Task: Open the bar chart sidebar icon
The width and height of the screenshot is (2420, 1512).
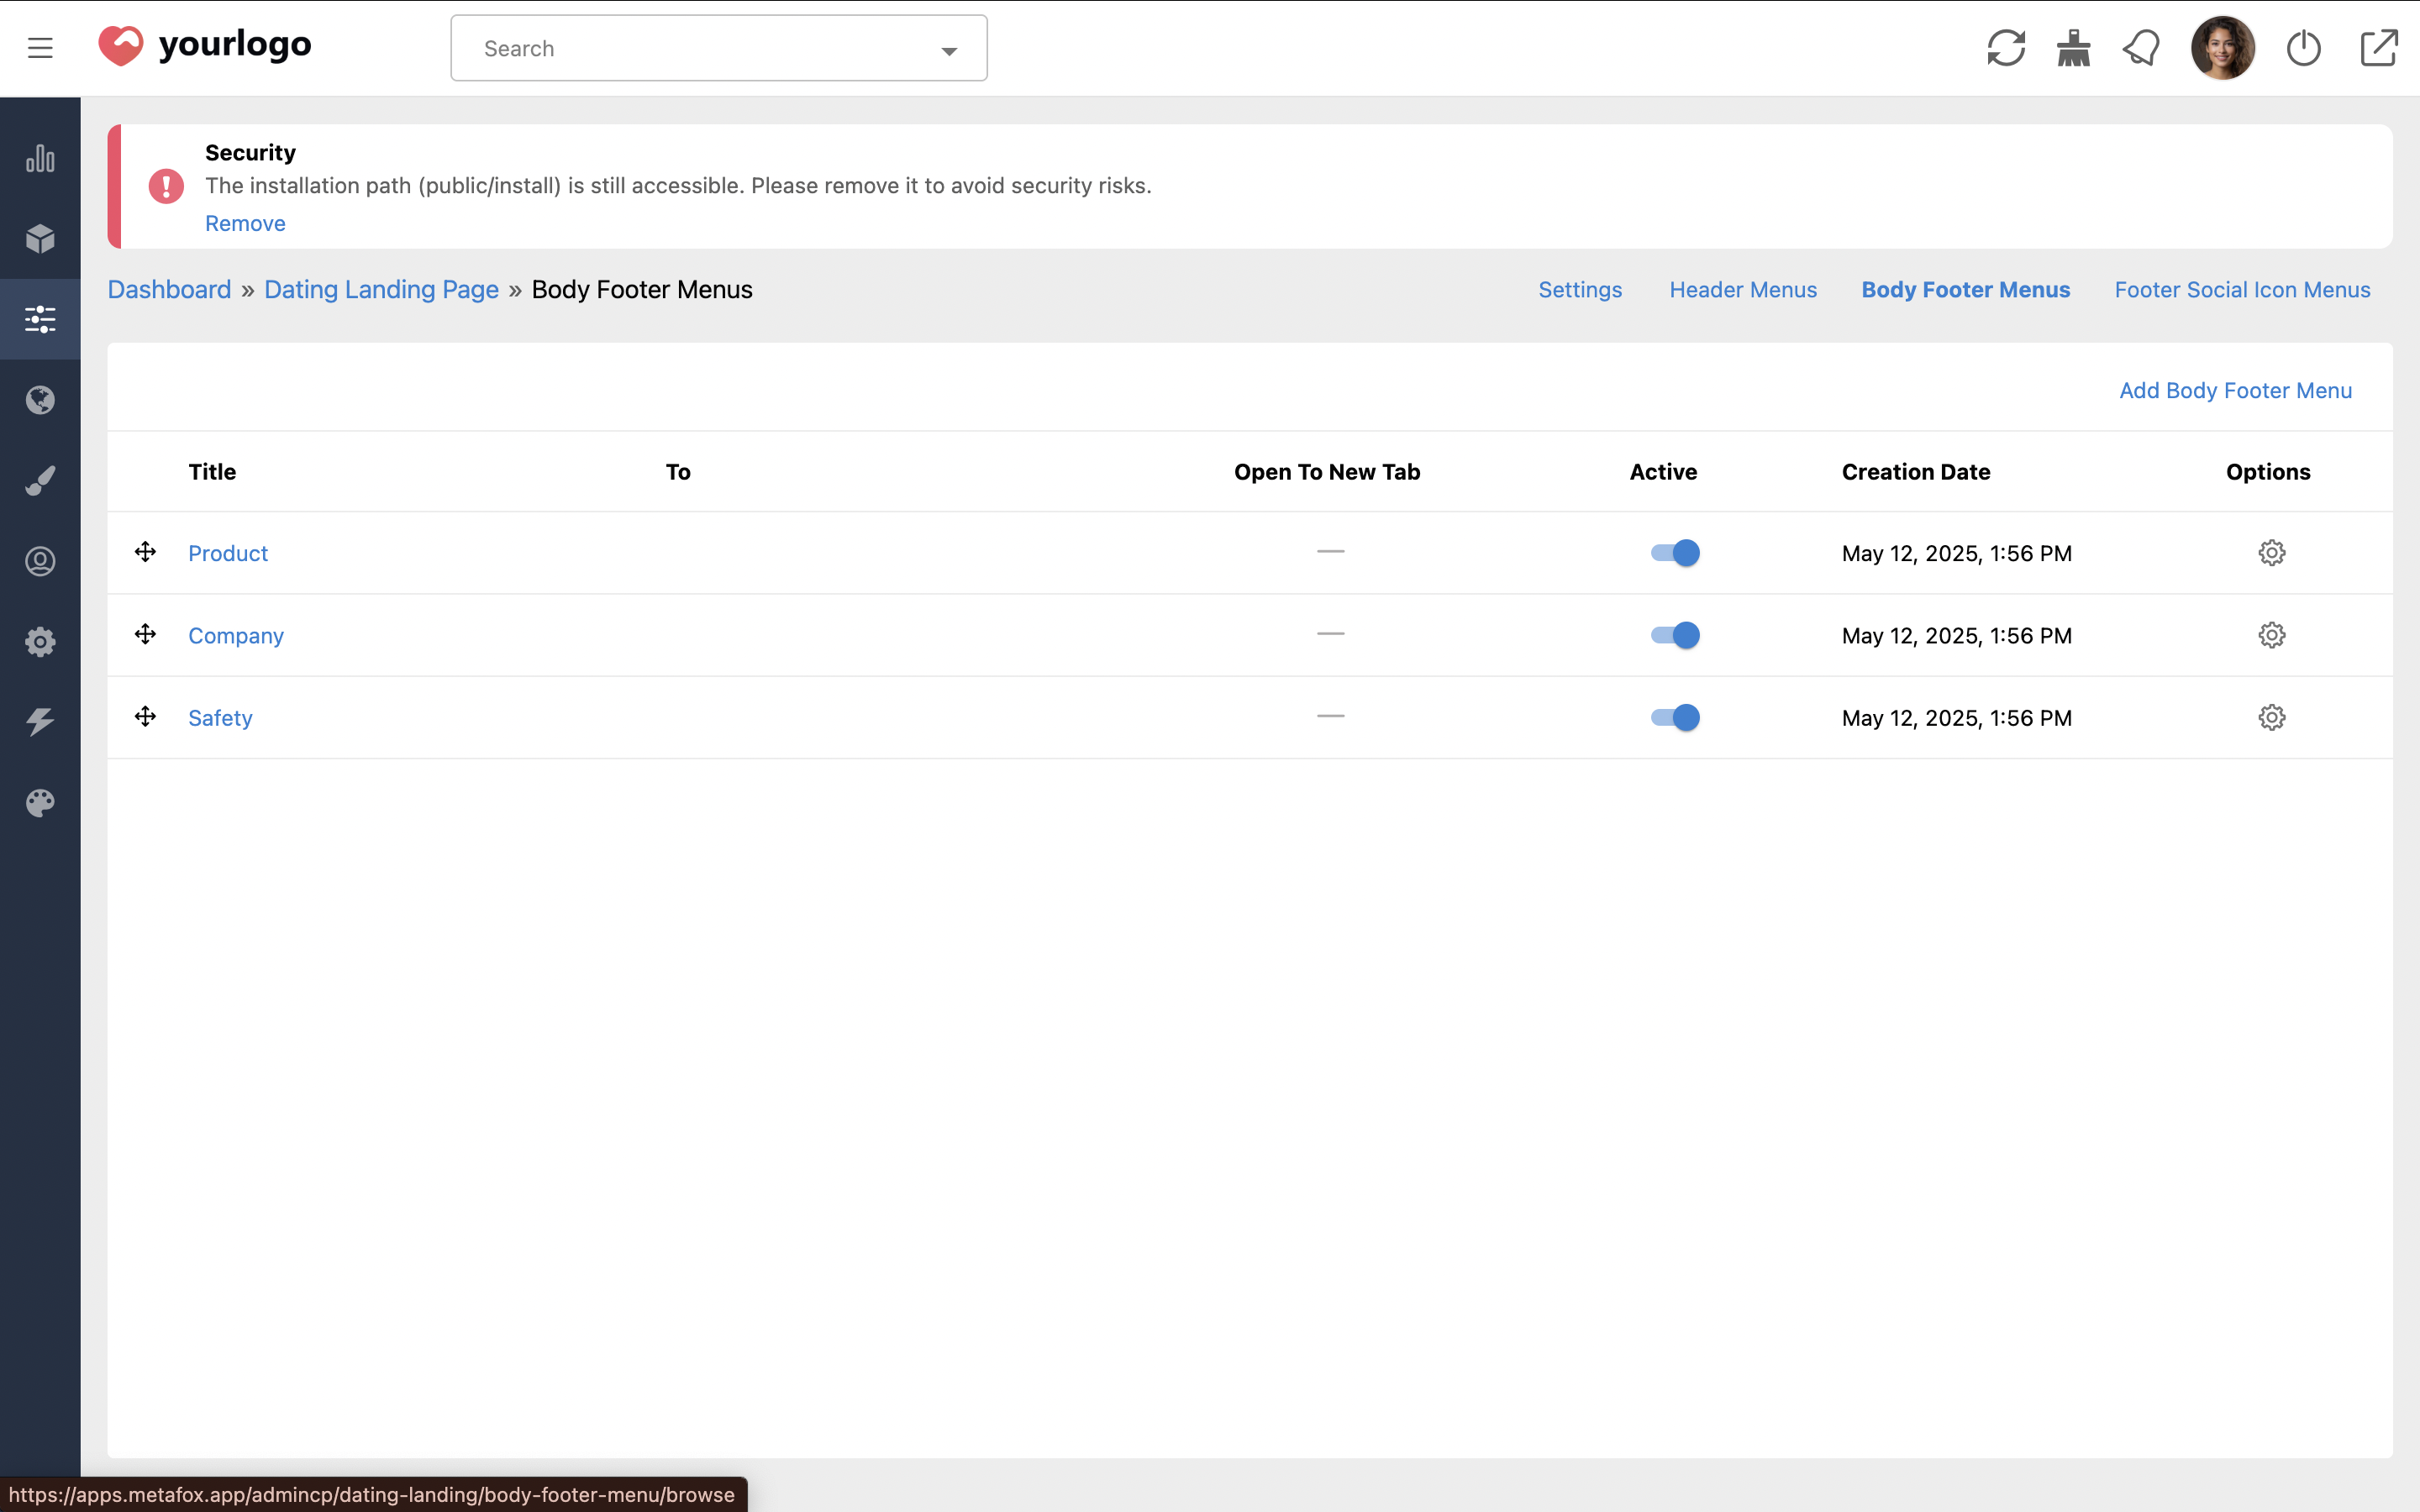Action: click(40, 158)
